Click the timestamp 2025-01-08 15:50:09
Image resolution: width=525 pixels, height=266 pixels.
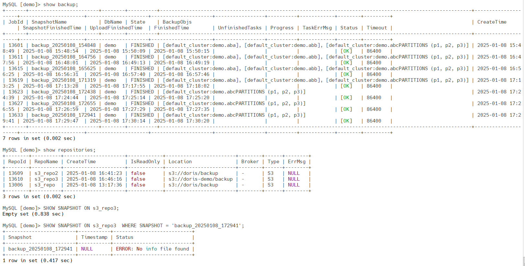117,51
